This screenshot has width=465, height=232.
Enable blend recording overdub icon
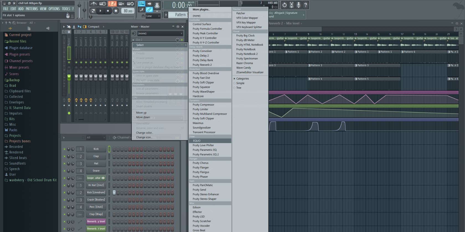tap(121, 4)
